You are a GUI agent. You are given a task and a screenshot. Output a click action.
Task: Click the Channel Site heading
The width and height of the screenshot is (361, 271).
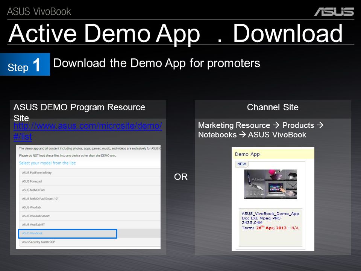click(273, 107)
